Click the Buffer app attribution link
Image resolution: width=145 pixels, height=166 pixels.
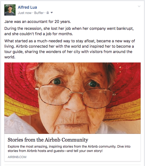pos(39,13)
